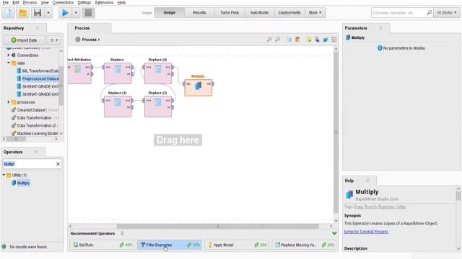This screenshot has width=462, height=259.
Task: Switch to the Deployments view
Action: (x=289, y=13)
